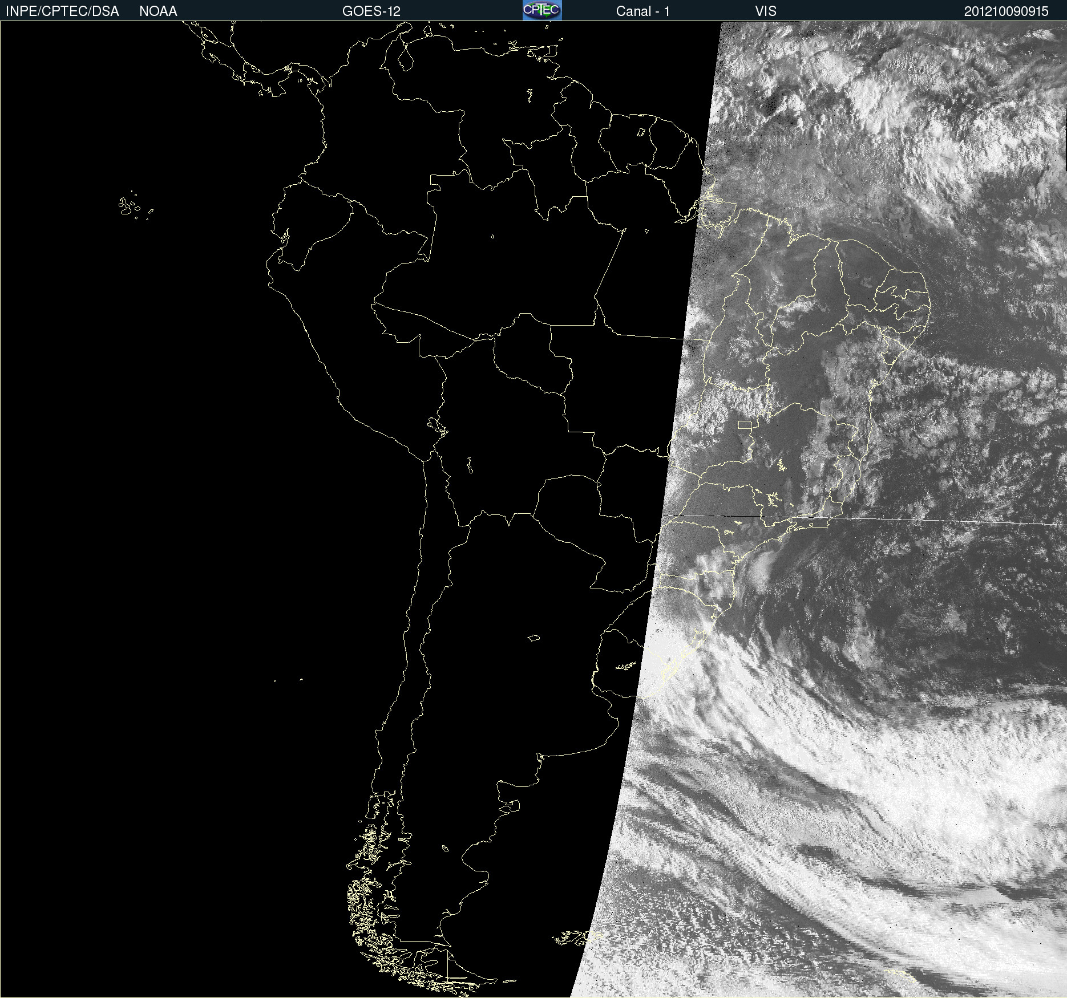Click the Canal - 1 label

642,11
